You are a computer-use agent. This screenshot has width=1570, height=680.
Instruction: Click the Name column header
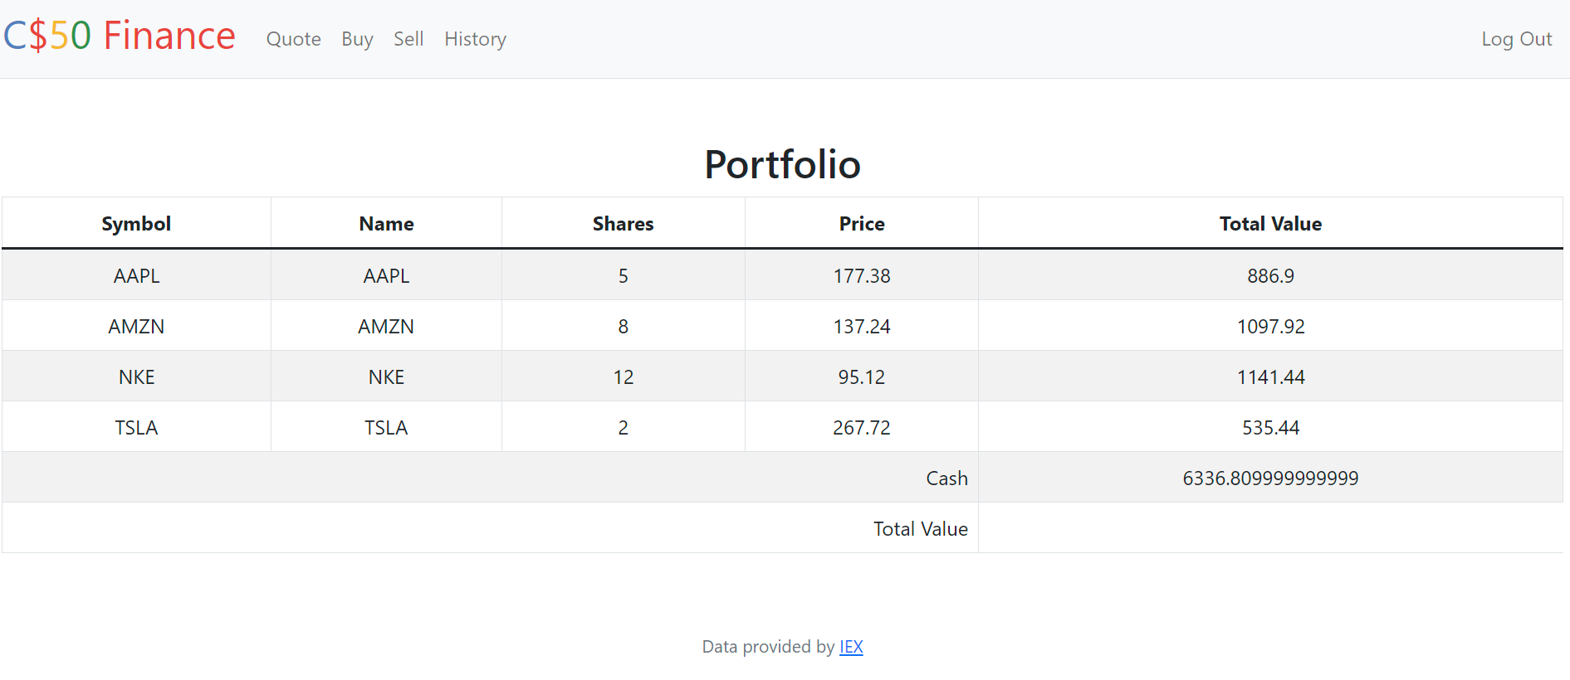pyautogui.click(x=386, y=224)
